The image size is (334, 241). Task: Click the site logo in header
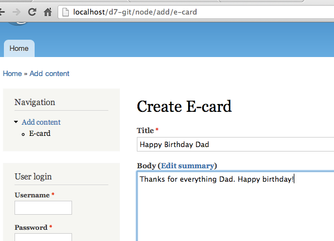coord(18,23)
